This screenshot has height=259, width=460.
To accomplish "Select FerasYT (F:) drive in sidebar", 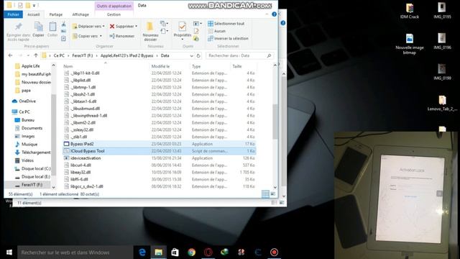I will [x=29, y=185].
